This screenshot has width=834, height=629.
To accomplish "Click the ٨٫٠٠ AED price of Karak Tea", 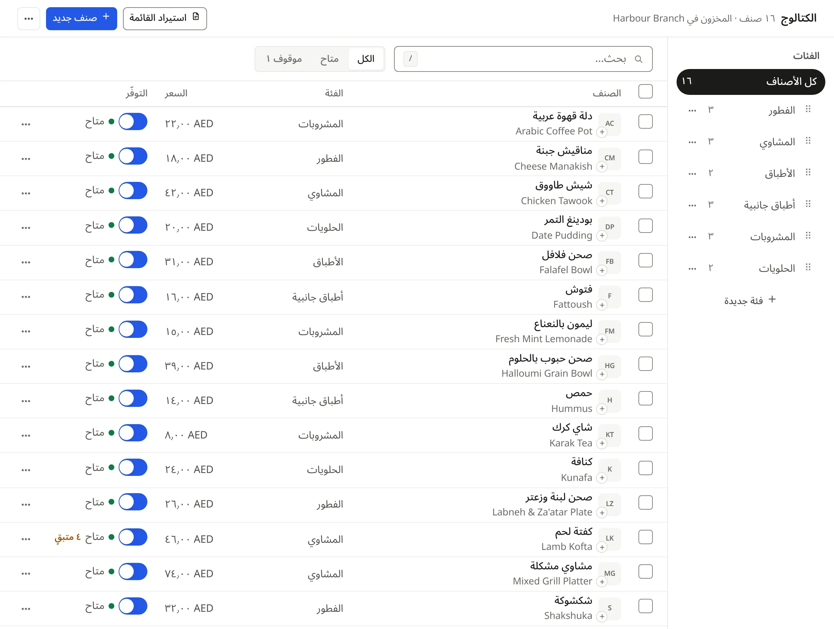I will point(186,435).
